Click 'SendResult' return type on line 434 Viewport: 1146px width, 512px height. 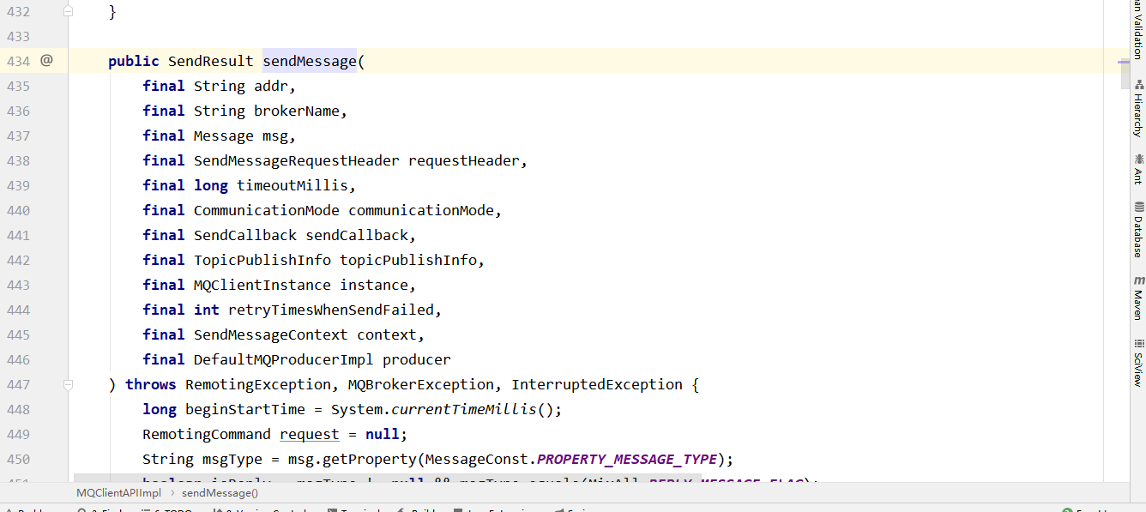click(x=211, y=61)
